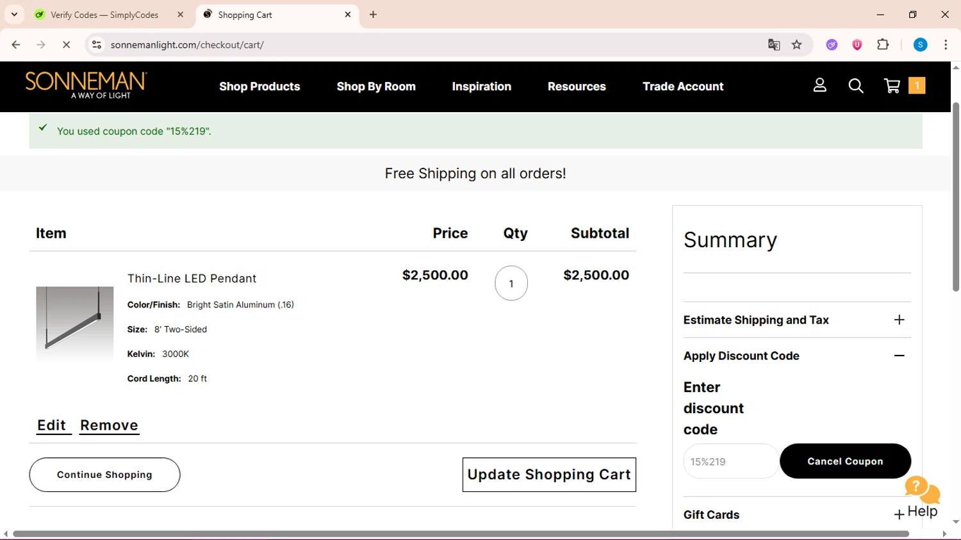Open the Shop Products menu
Image resolution: width=961 pixels, height=540 pixels.
(x=259, y=86)
